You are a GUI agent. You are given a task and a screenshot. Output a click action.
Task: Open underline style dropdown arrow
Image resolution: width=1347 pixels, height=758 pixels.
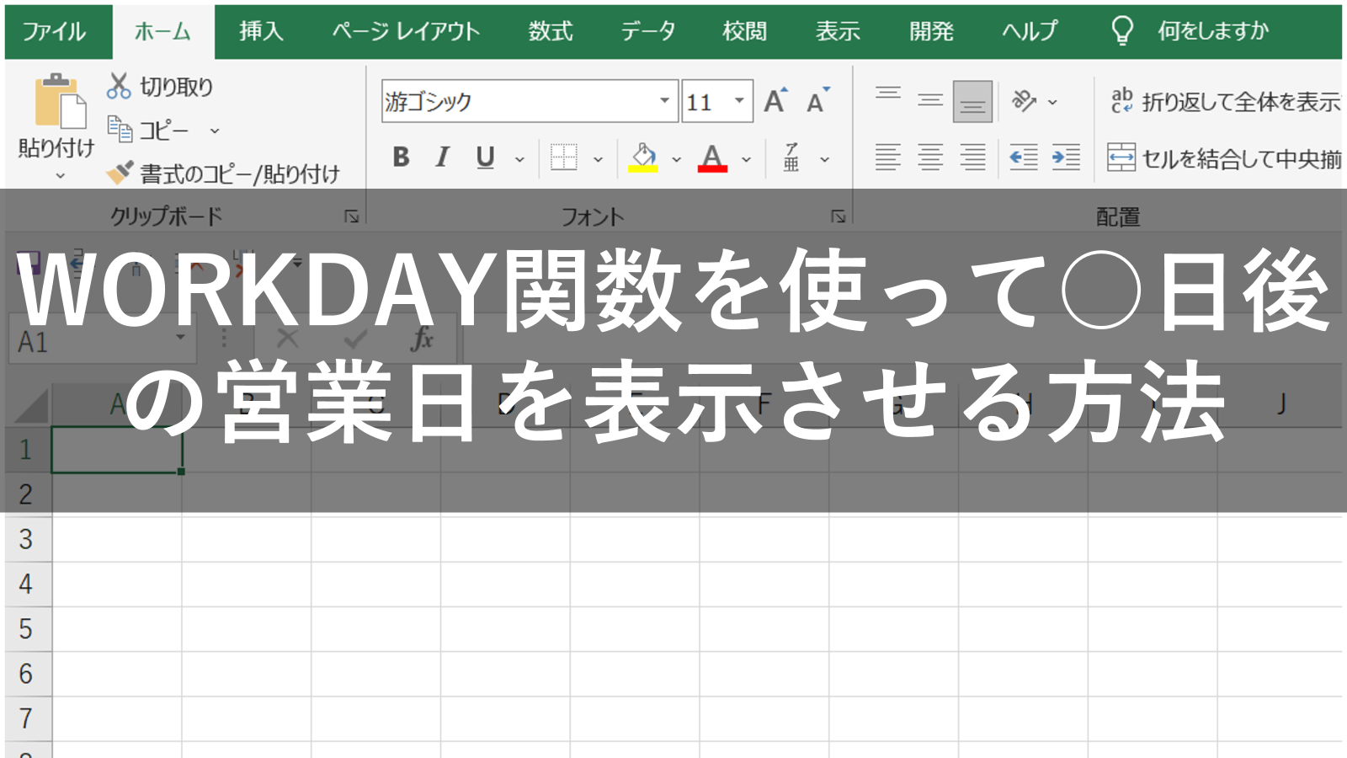click(x=519, y=159)
